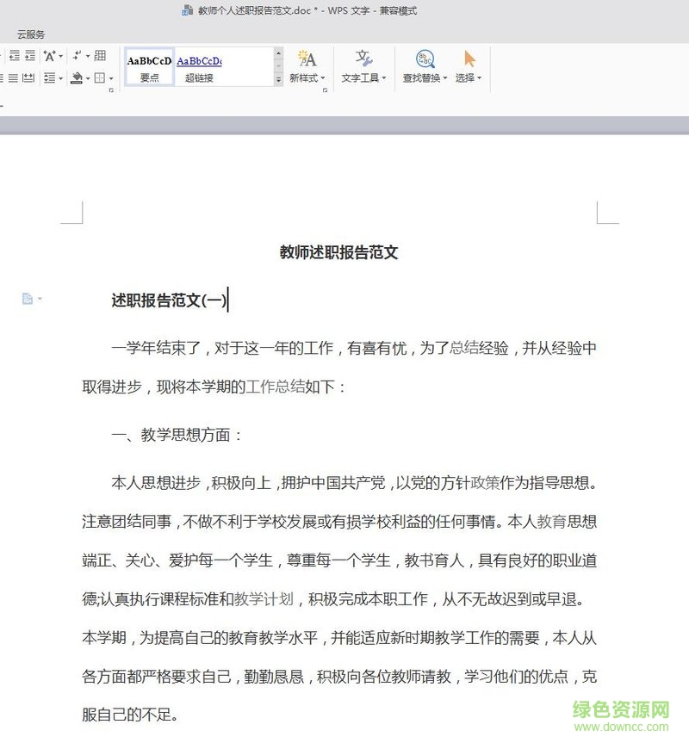The image size is (689, 743).
Task: Click the decrease indent icon
Action: pyautogui.click(x=15, y=56)
